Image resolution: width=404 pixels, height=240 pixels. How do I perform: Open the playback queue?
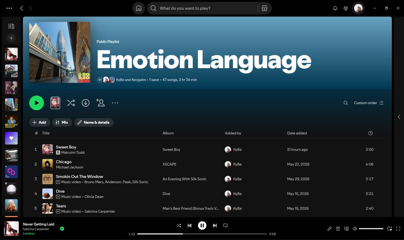tap(338, 229)
